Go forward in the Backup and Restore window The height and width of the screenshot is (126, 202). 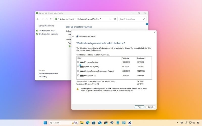43,19
